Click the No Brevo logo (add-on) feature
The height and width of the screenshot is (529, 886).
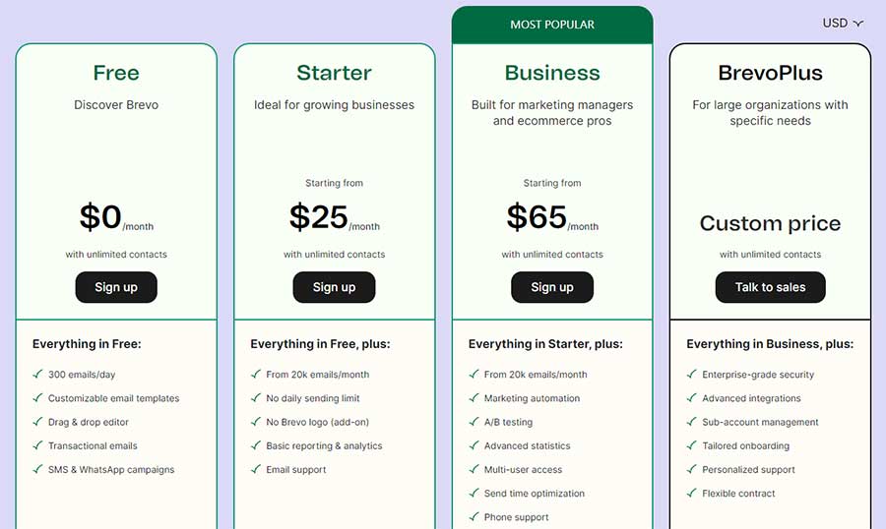point(318,422)
